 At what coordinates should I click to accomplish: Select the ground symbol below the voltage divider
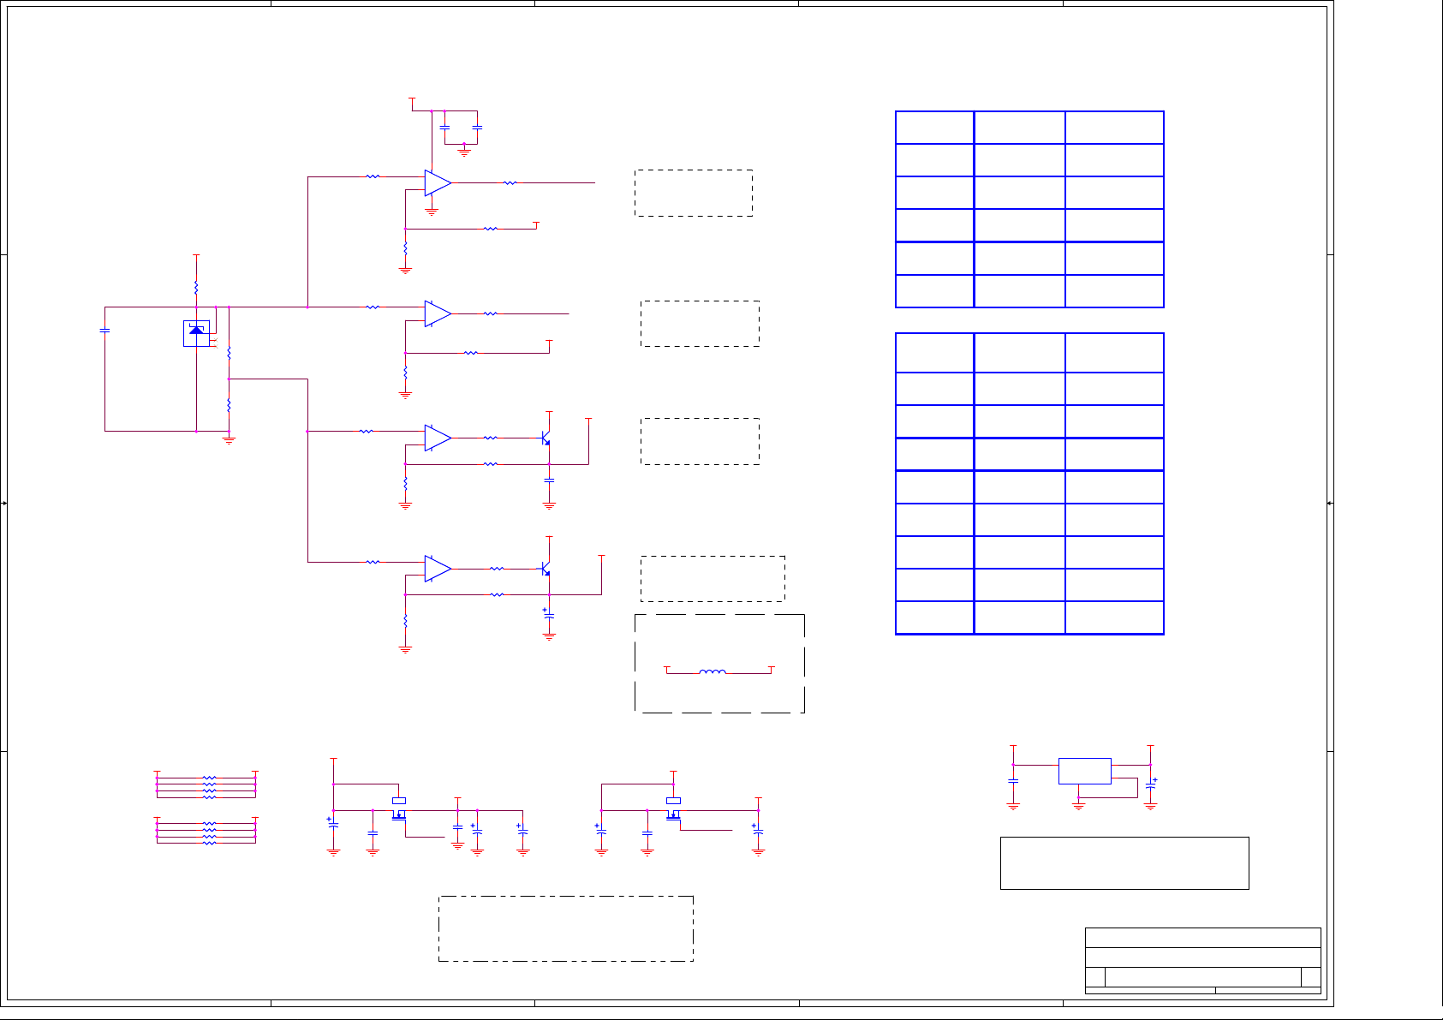229,440
